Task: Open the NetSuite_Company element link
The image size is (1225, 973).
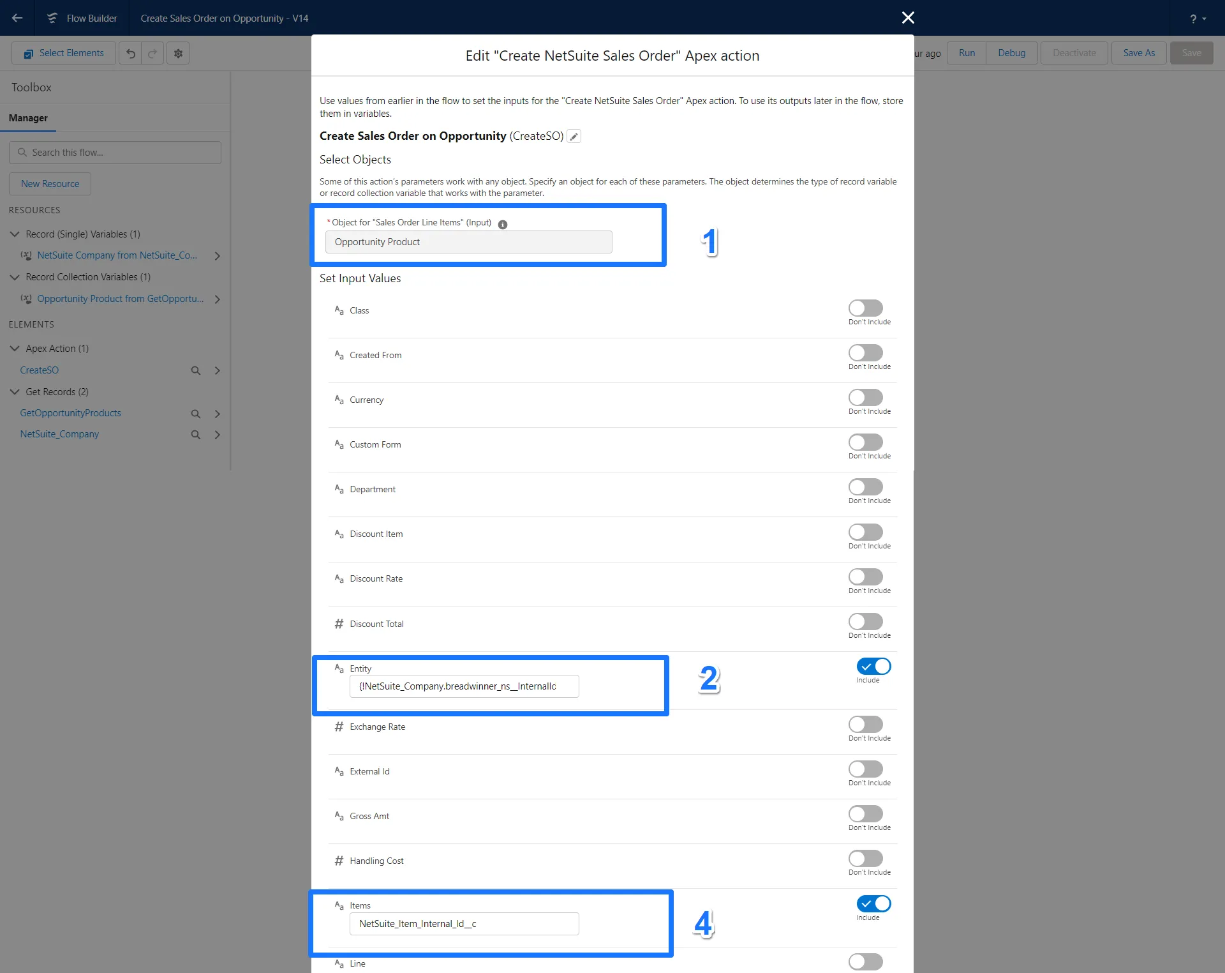Action: coord(59,434)
